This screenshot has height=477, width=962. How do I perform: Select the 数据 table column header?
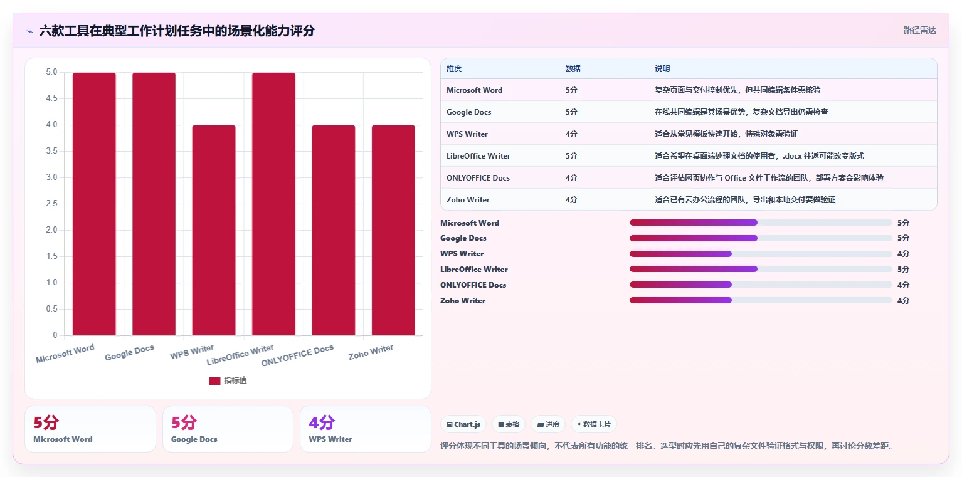coord(573,69)
